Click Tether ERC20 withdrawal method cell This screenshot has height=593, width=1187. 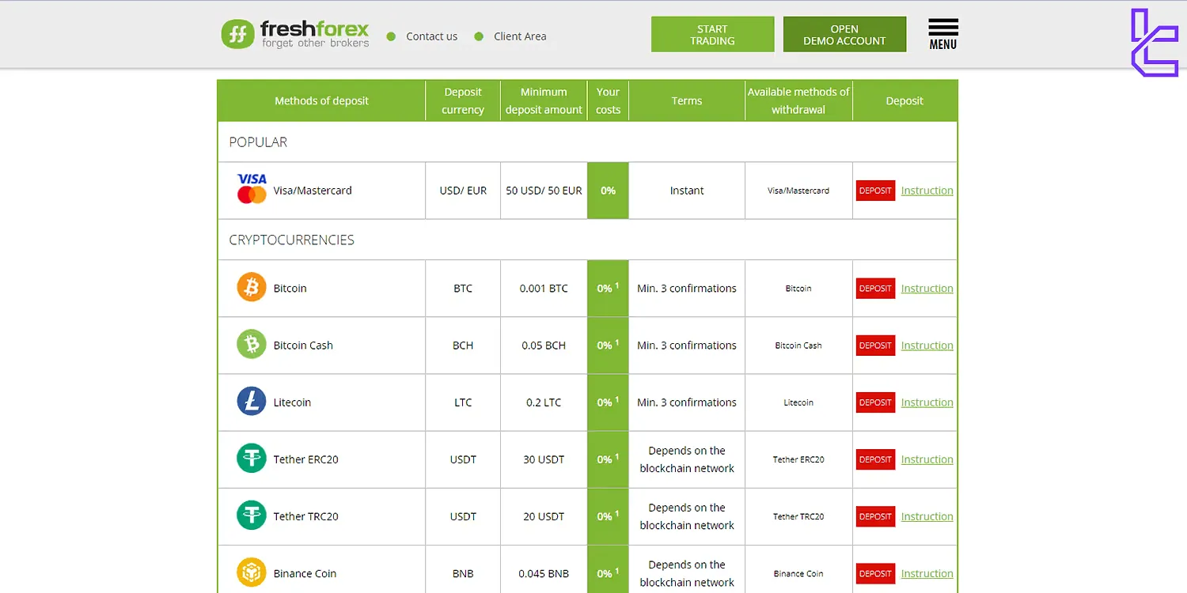(798, 459)
